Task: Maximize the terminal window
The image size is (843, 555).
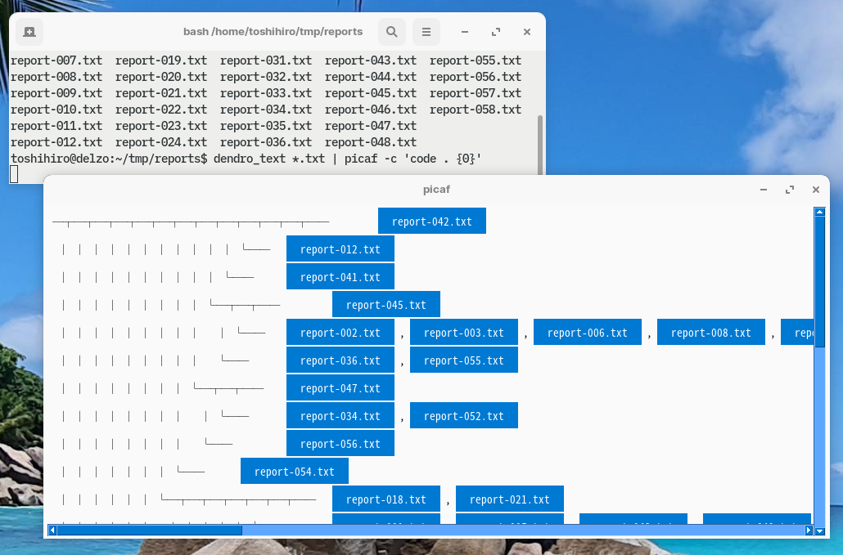Action: click(496, 32)
